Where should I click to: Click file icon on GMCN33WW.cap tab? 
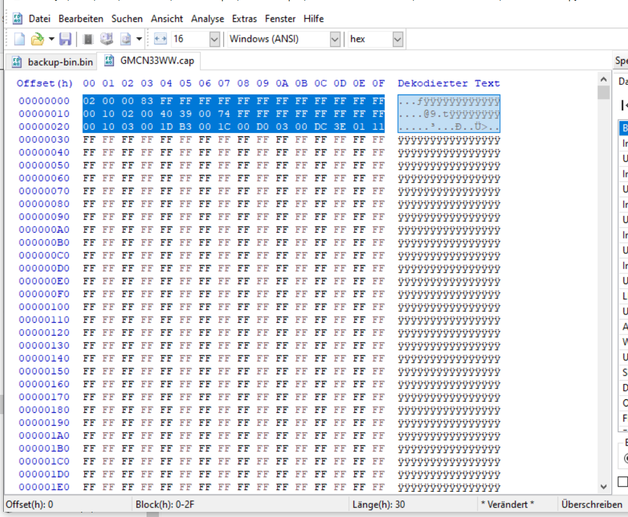(109, 60)
